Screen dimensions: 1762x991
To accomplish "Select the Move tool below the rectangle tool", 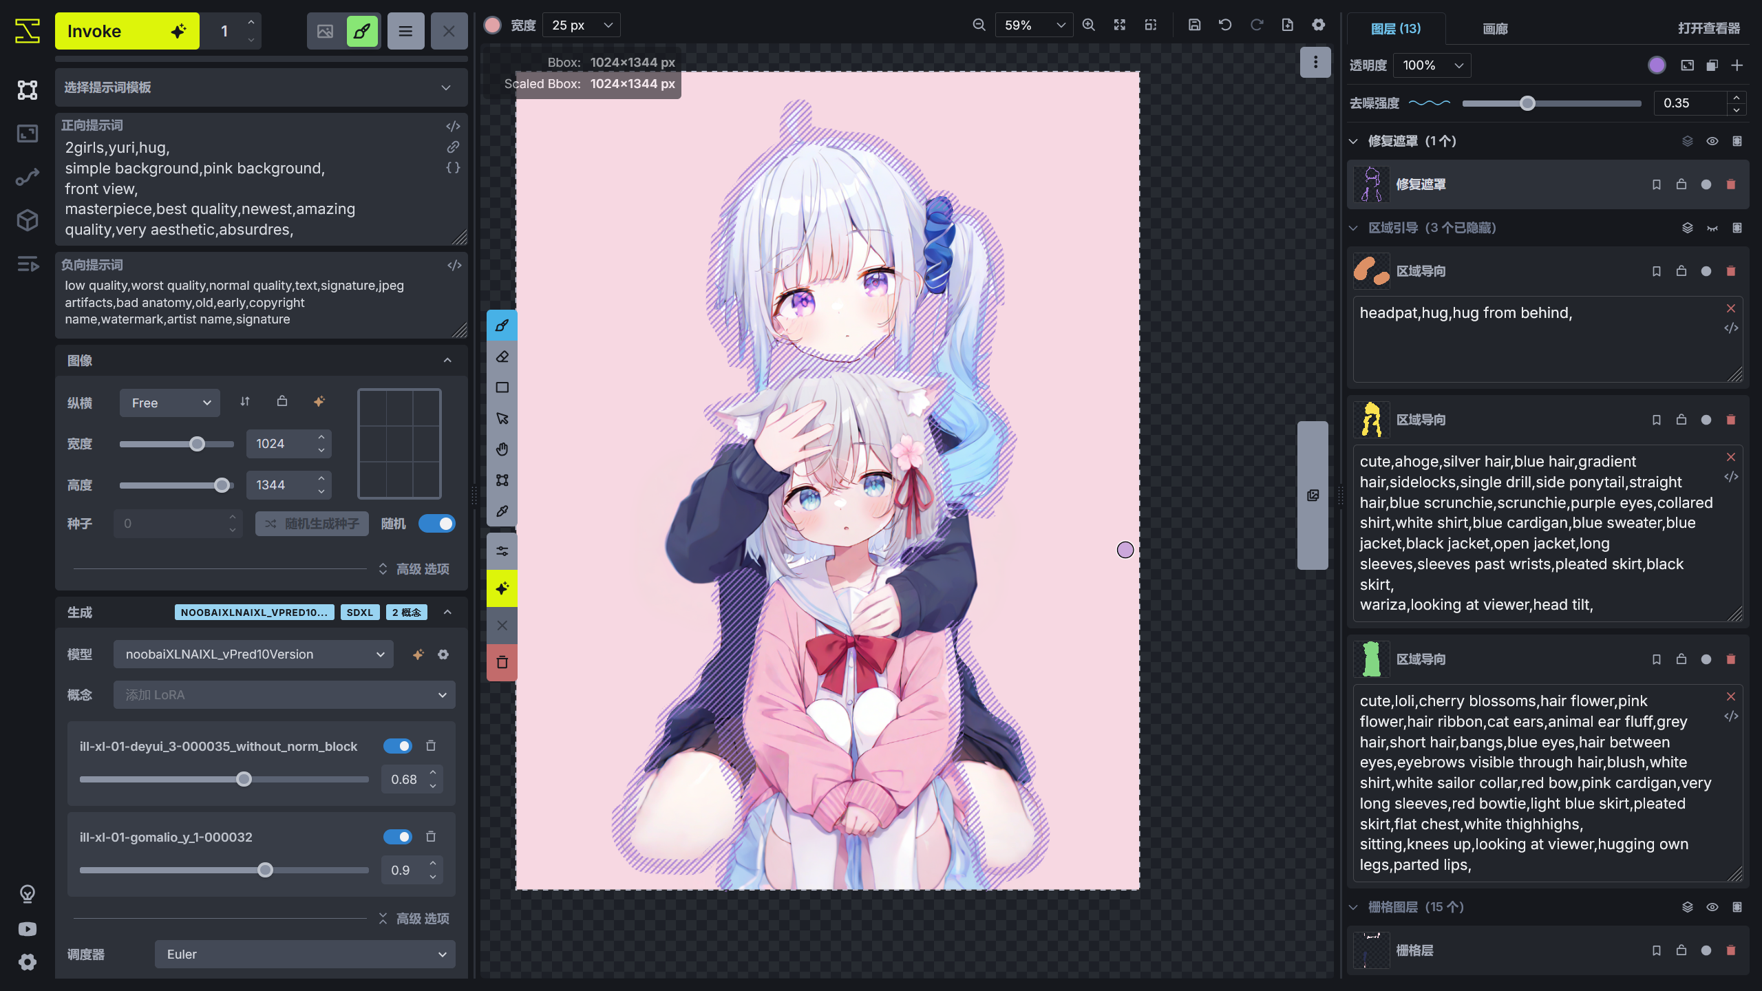I will (502, 418).
